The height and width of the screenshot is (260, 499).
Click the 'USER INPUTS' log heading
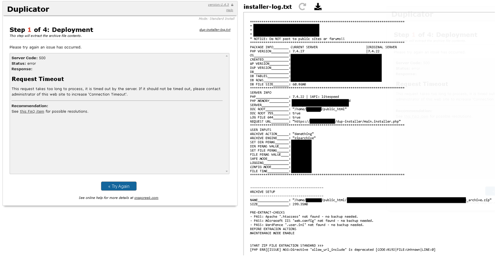click(261, 130)
